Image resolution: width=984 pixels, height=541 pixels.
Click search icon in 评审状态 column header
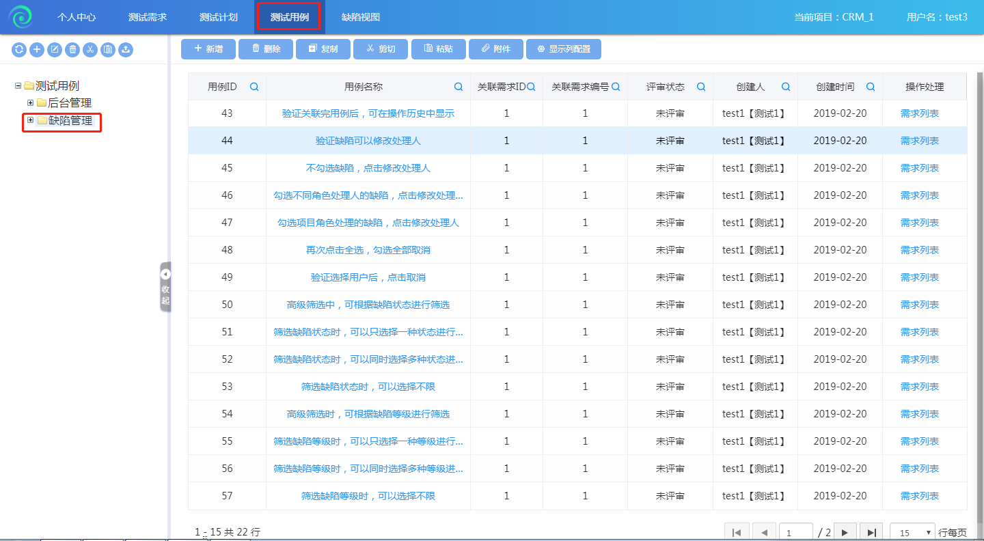(701, 87)
